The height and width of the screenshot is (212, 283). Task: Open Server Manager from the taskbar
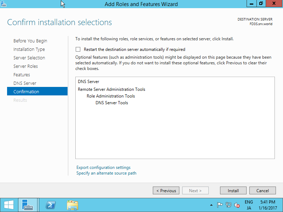coord(28,205)
